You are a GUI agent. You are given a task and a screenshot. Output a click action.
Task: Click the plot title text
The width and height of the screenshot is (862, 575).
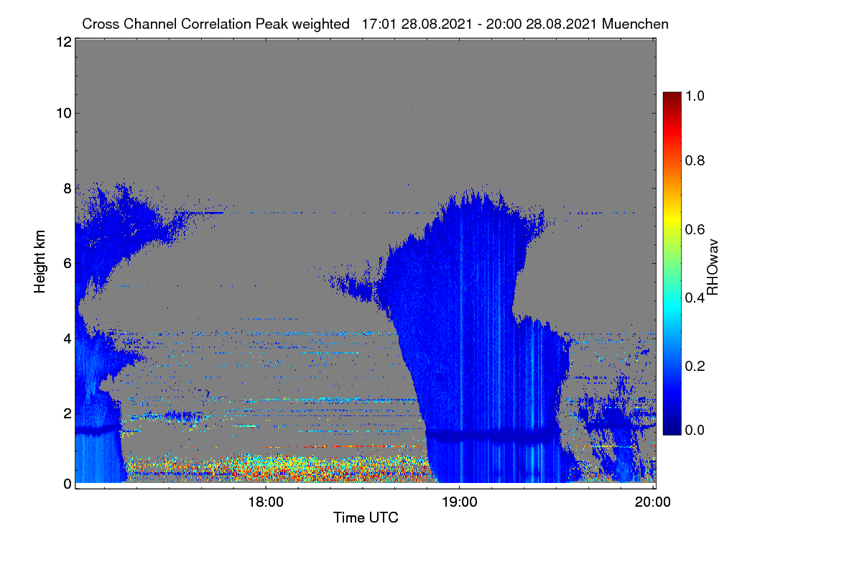point(375,24)
